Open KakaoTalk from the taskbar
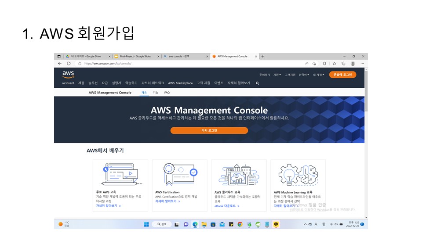The height and width of the screenshot is (237, 422). tap(276, 224)
